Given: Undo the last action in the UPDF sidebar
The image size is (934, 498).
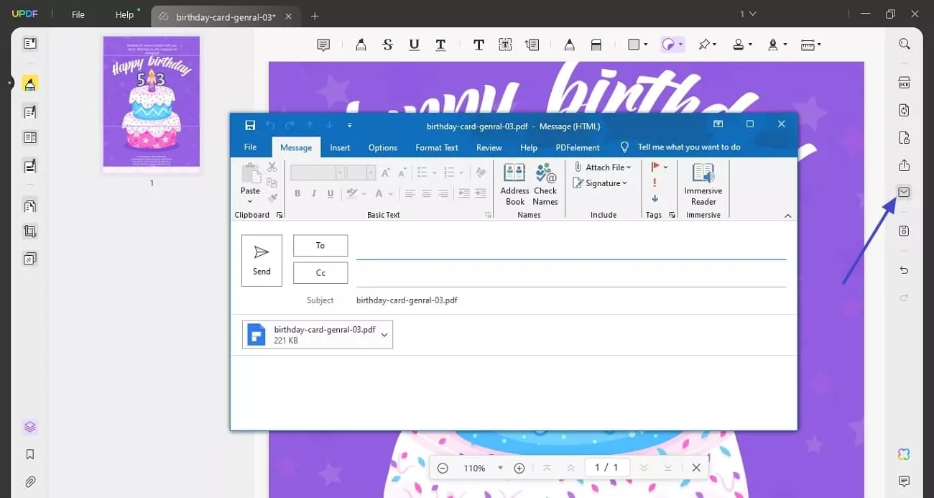Looking at the screenshot, I should (x=904, y=270).
